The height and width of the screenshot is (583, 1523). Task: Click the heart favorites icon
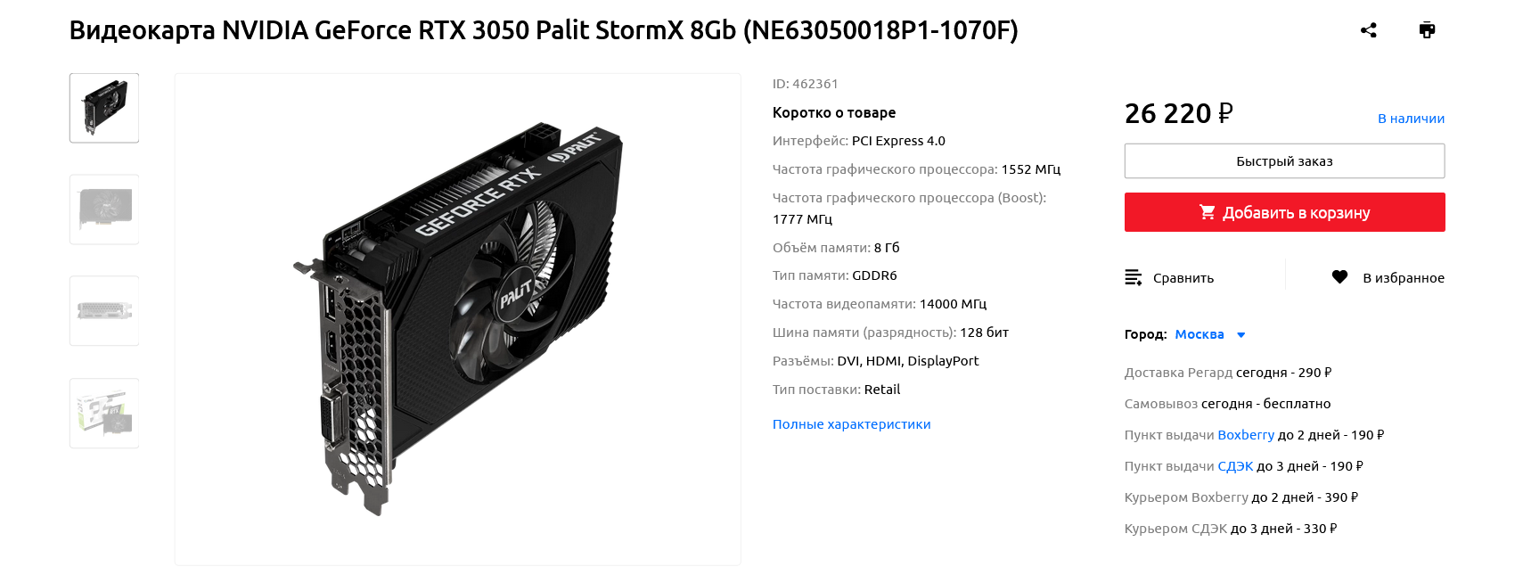(x=1339, y=277)
